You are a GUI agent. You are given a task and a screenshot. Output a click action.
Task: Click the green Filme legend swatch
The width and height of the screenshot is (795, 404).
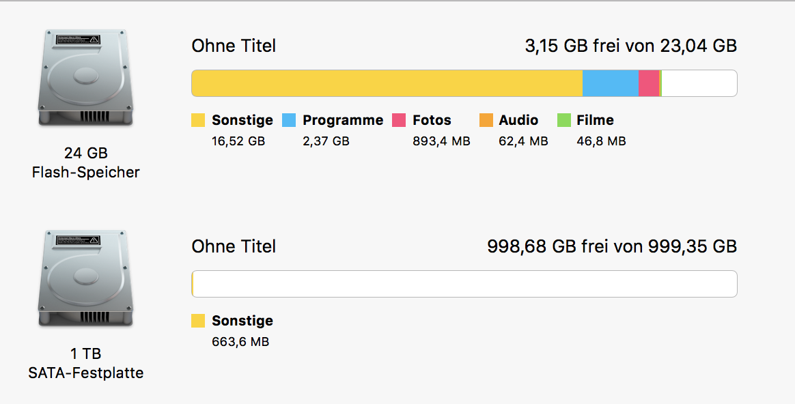coord(564,121)
